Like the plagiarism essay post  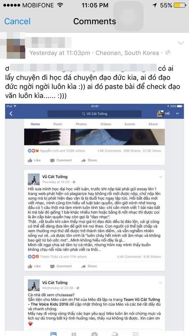point(34,266)
